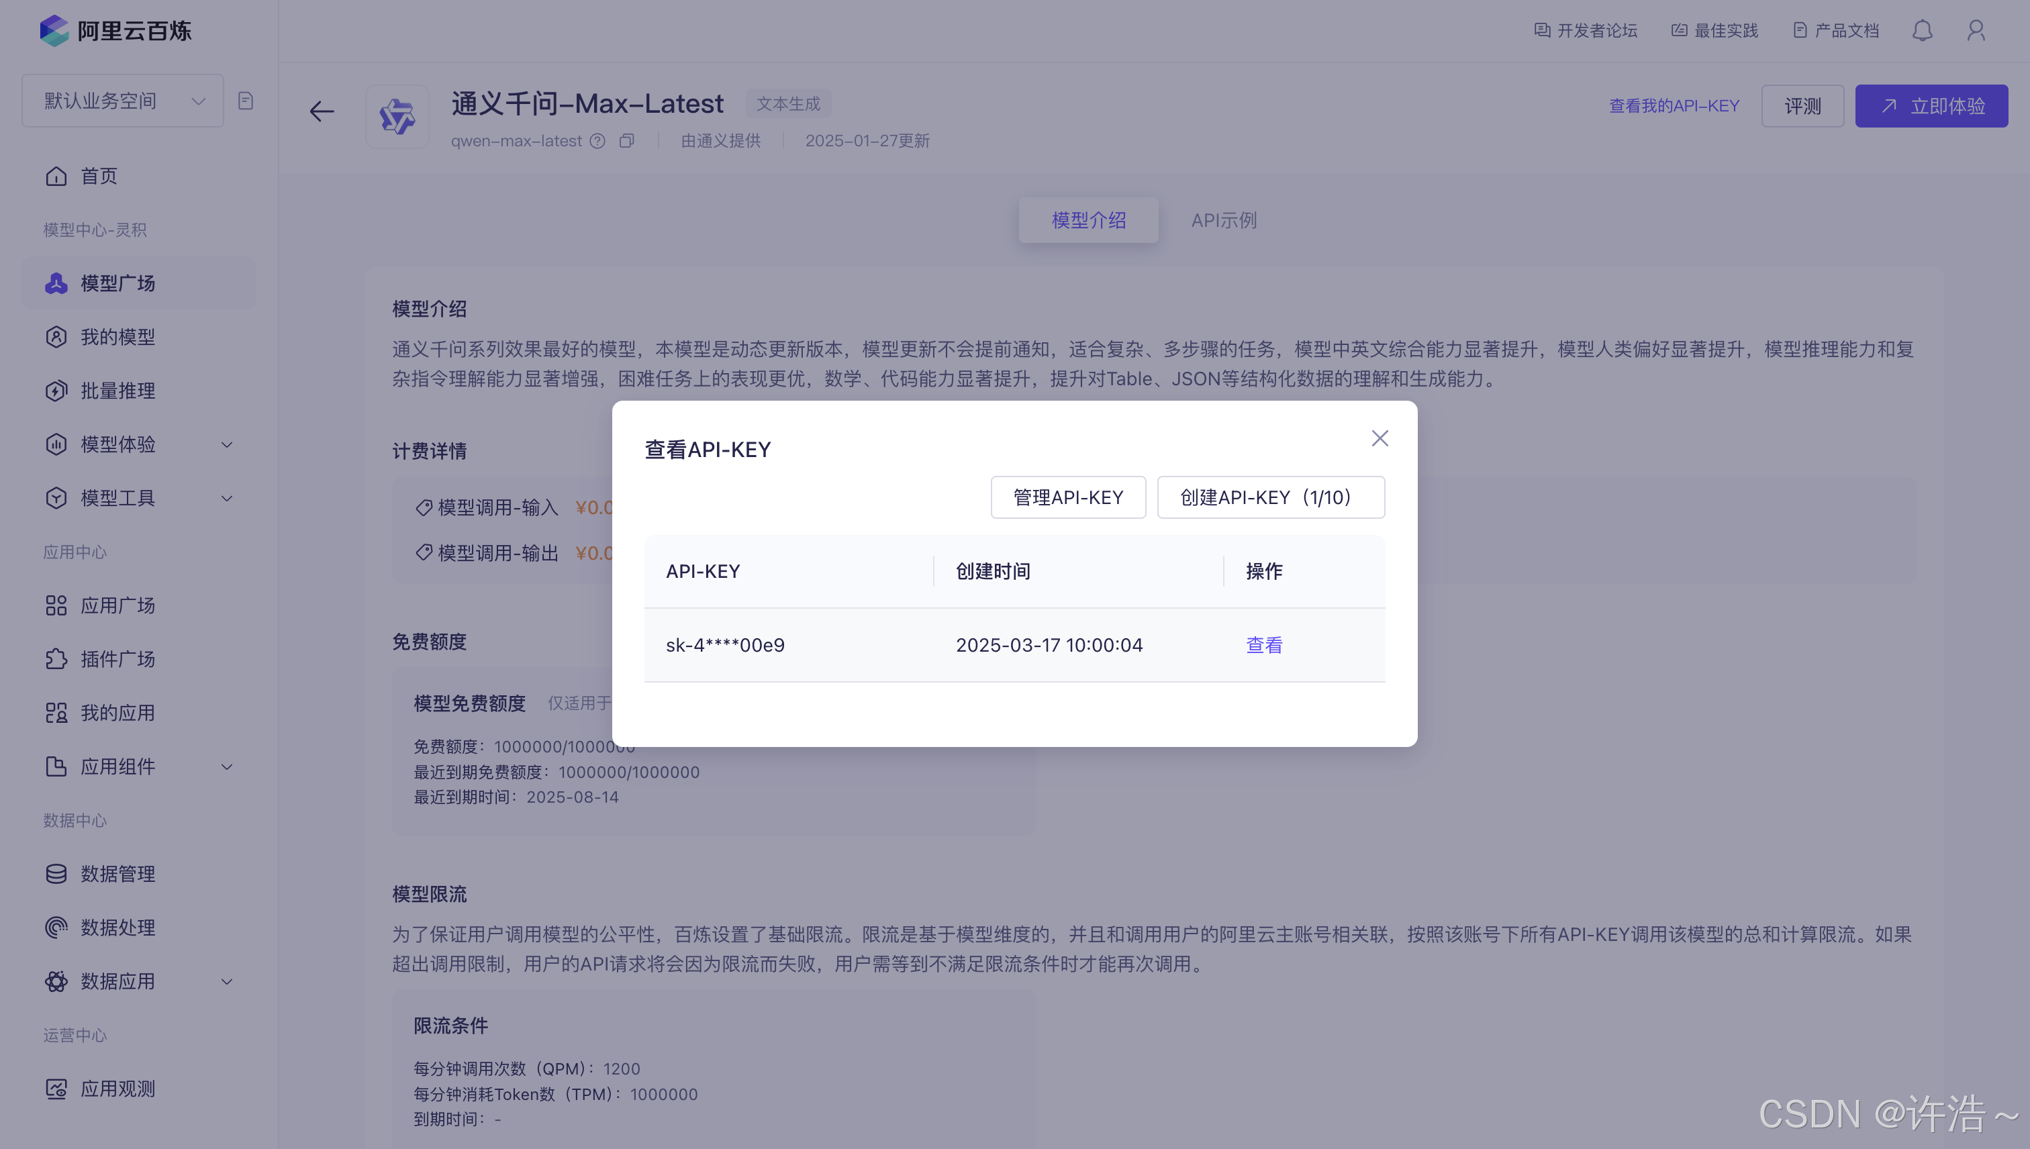
Task: Click the 管理API-KEY button
Action: point(1068,497)
